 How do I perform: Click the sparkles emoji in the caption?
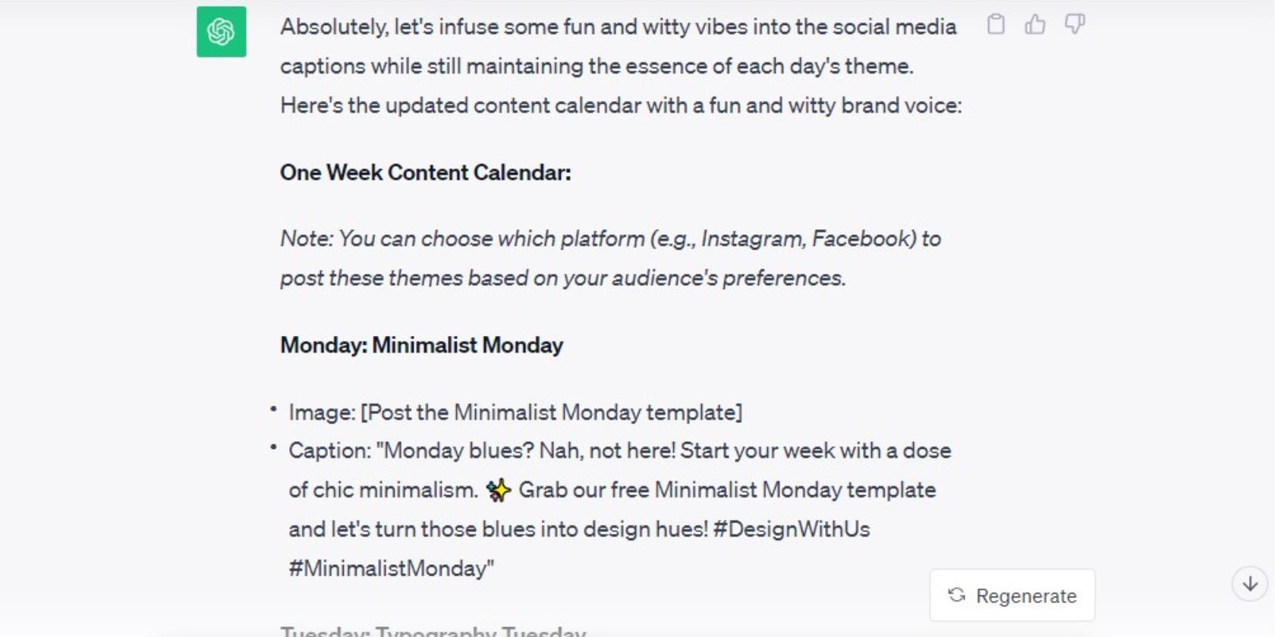point(499,491)
